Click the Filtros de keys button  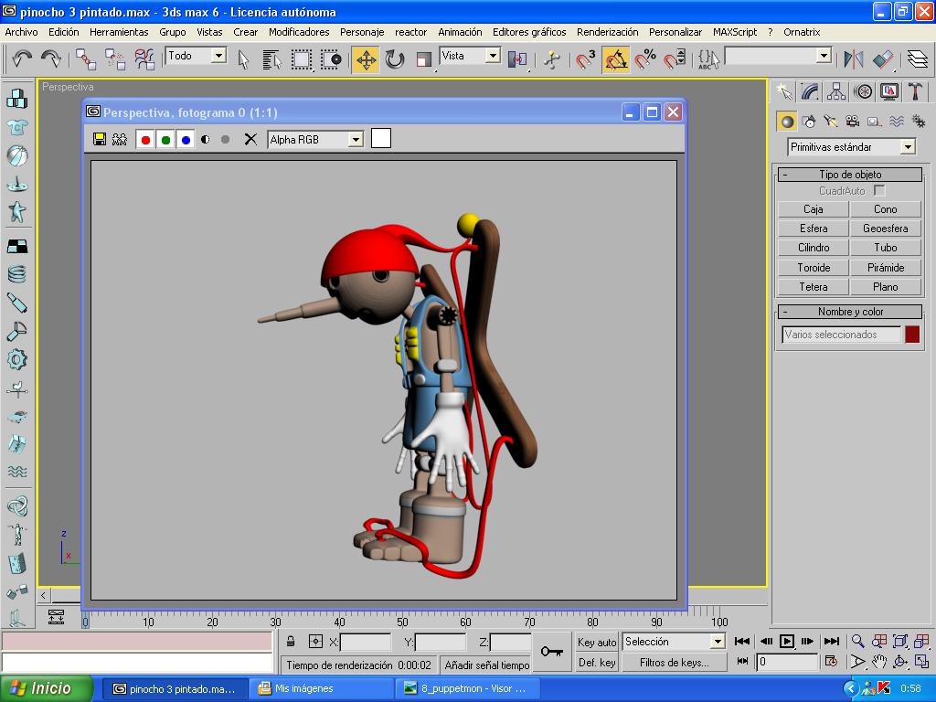[674, 663]
